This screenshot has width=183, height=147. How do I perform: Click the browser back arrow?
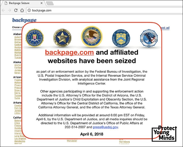coord(3,10)
